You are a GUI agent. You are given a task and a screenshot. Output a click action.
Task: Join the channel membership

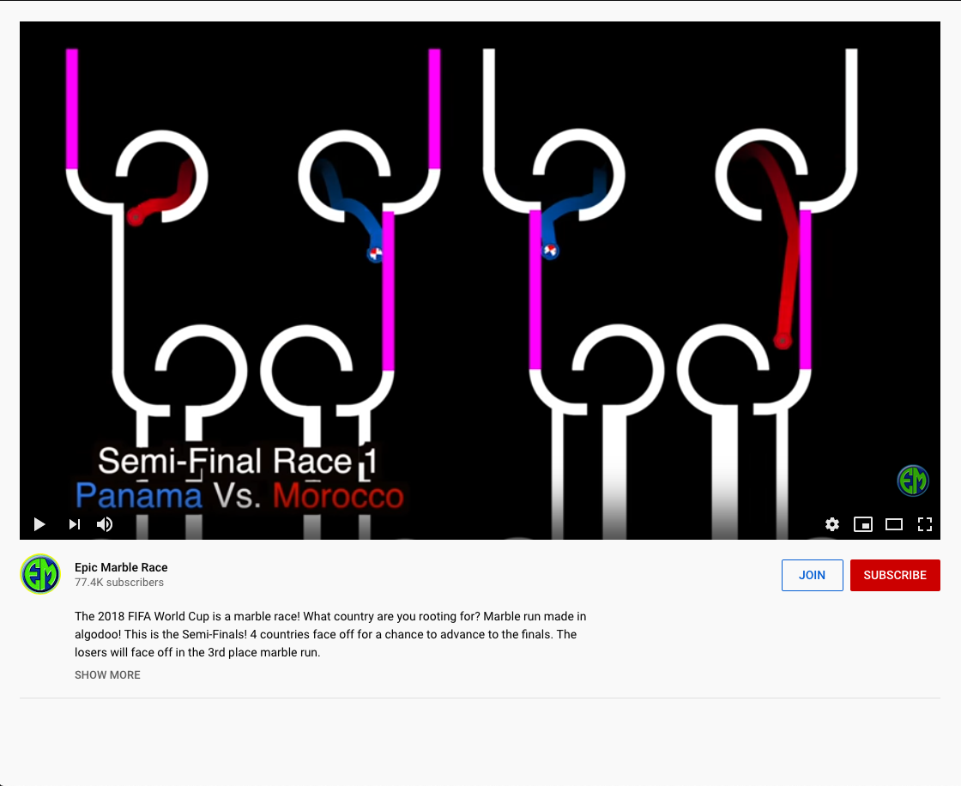point(812,575)
